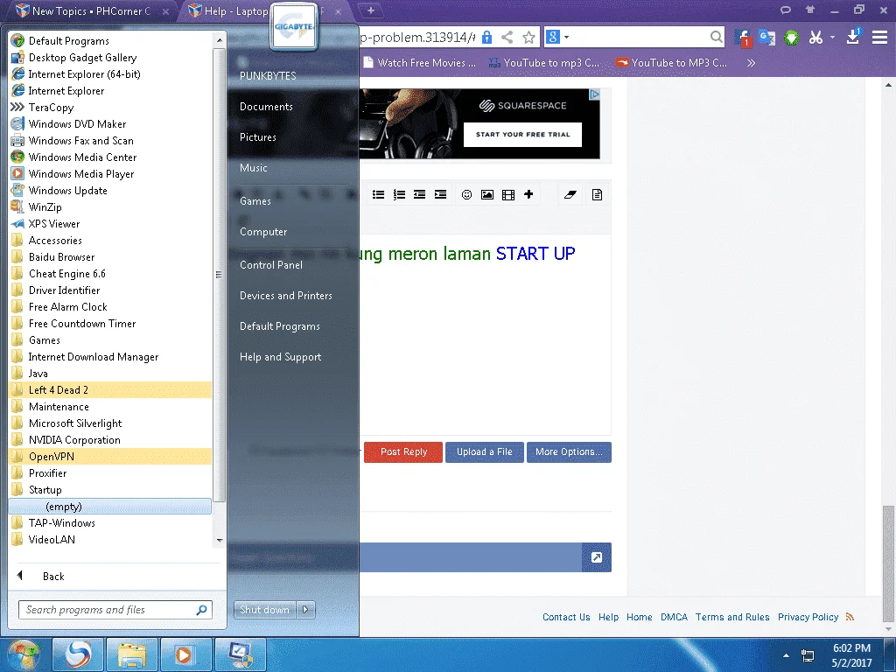Viewport: 896px width, 672px height.
Task: Click the Post Reply button
Action: tap(403, 451)
